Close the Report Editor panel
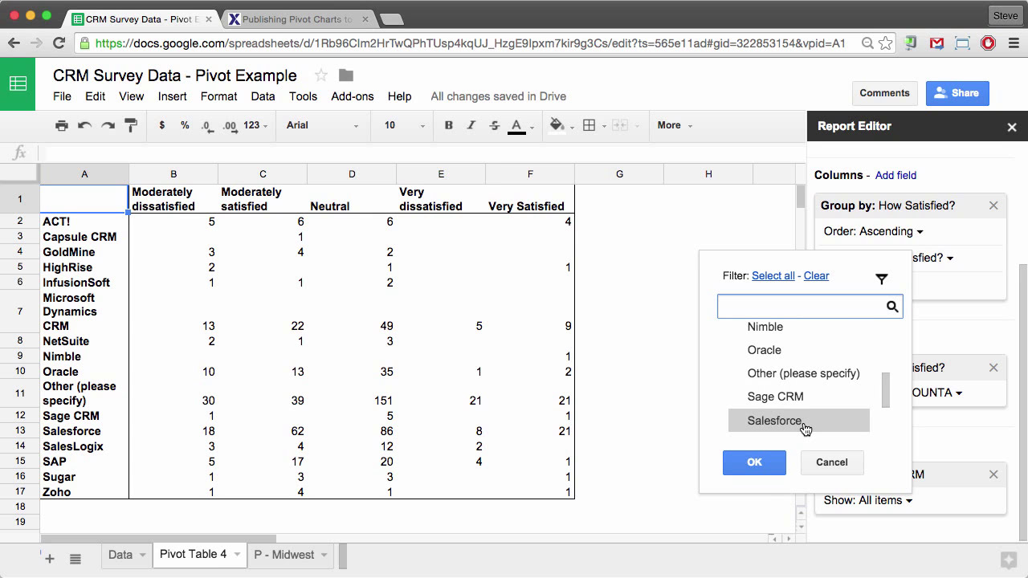1028x578 pixels. click(x=1012, y=127)
